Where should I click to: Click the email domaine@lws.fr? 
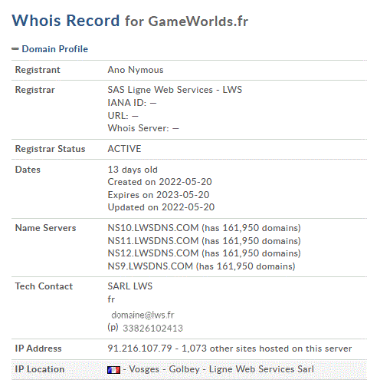[143, 315]
